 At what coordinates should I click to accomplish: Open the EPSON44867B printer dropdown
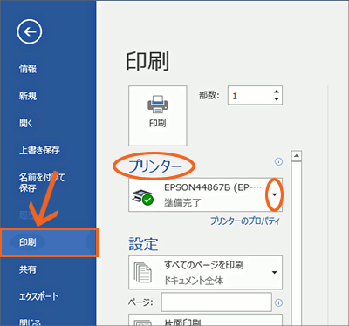coord(205,194)
